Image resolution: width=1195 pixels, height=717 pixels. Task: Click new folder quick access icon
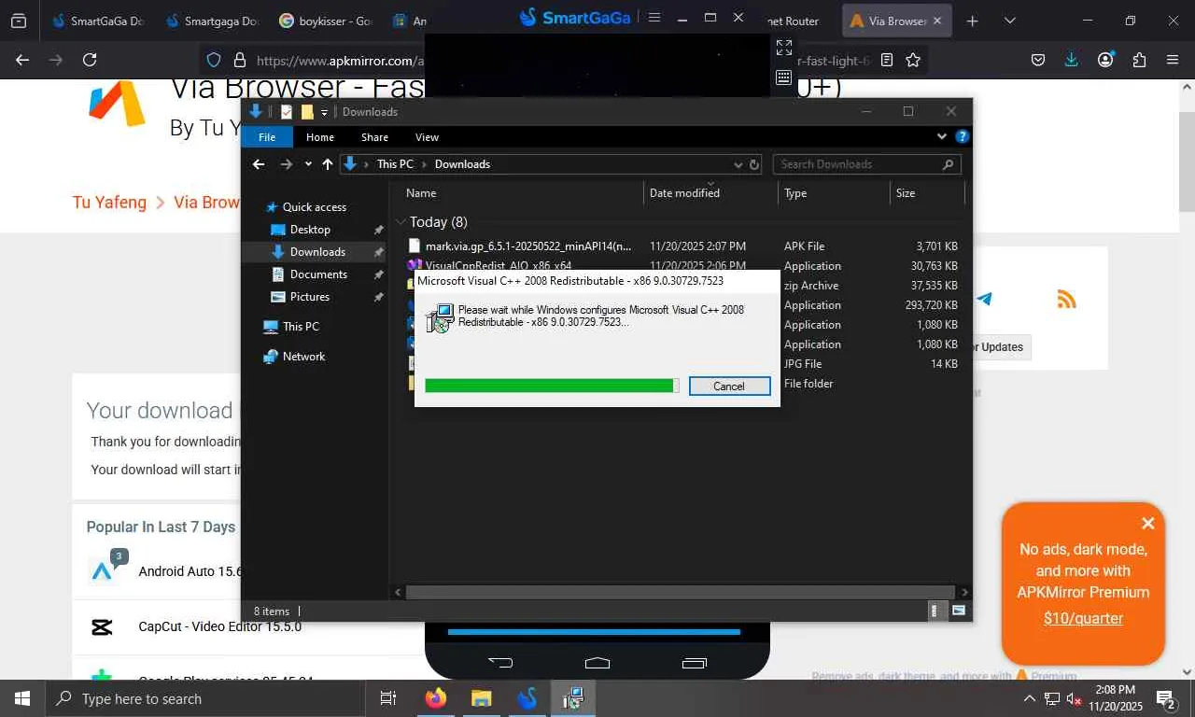(x=306, y=112)
